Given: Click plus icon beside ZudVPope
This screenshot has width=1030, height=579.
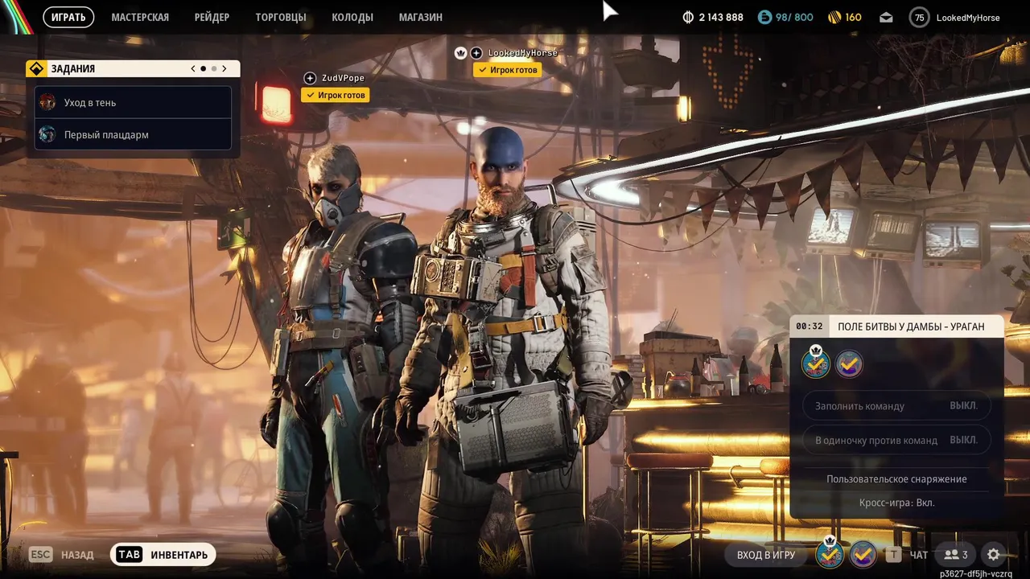Looking at the screenshot, I should coord(310,78).
